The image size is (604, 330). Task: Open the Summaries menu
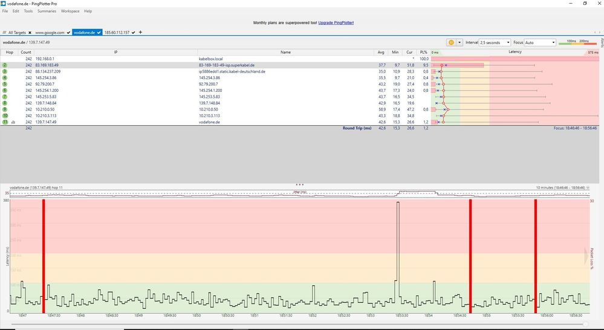[47, 11]
